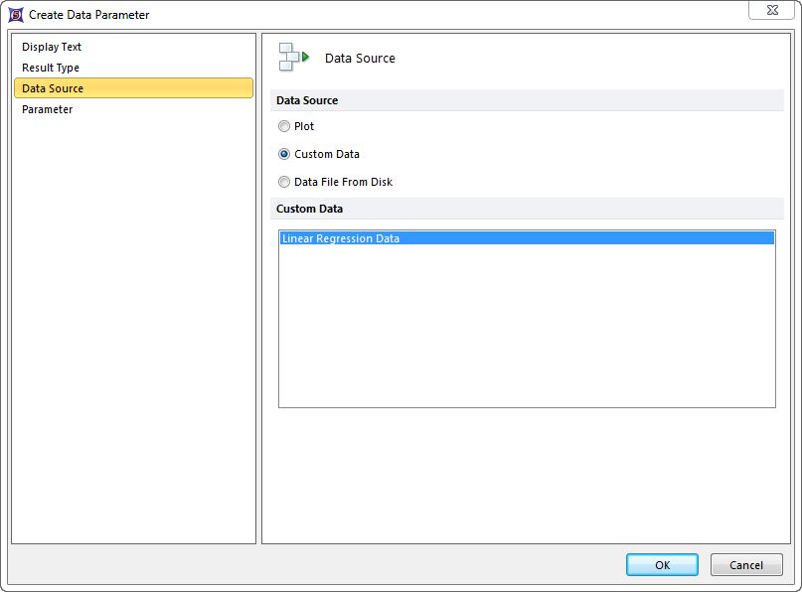802x592 pixels.
Task: Open the Display Text page
Action: coord(52,47)
